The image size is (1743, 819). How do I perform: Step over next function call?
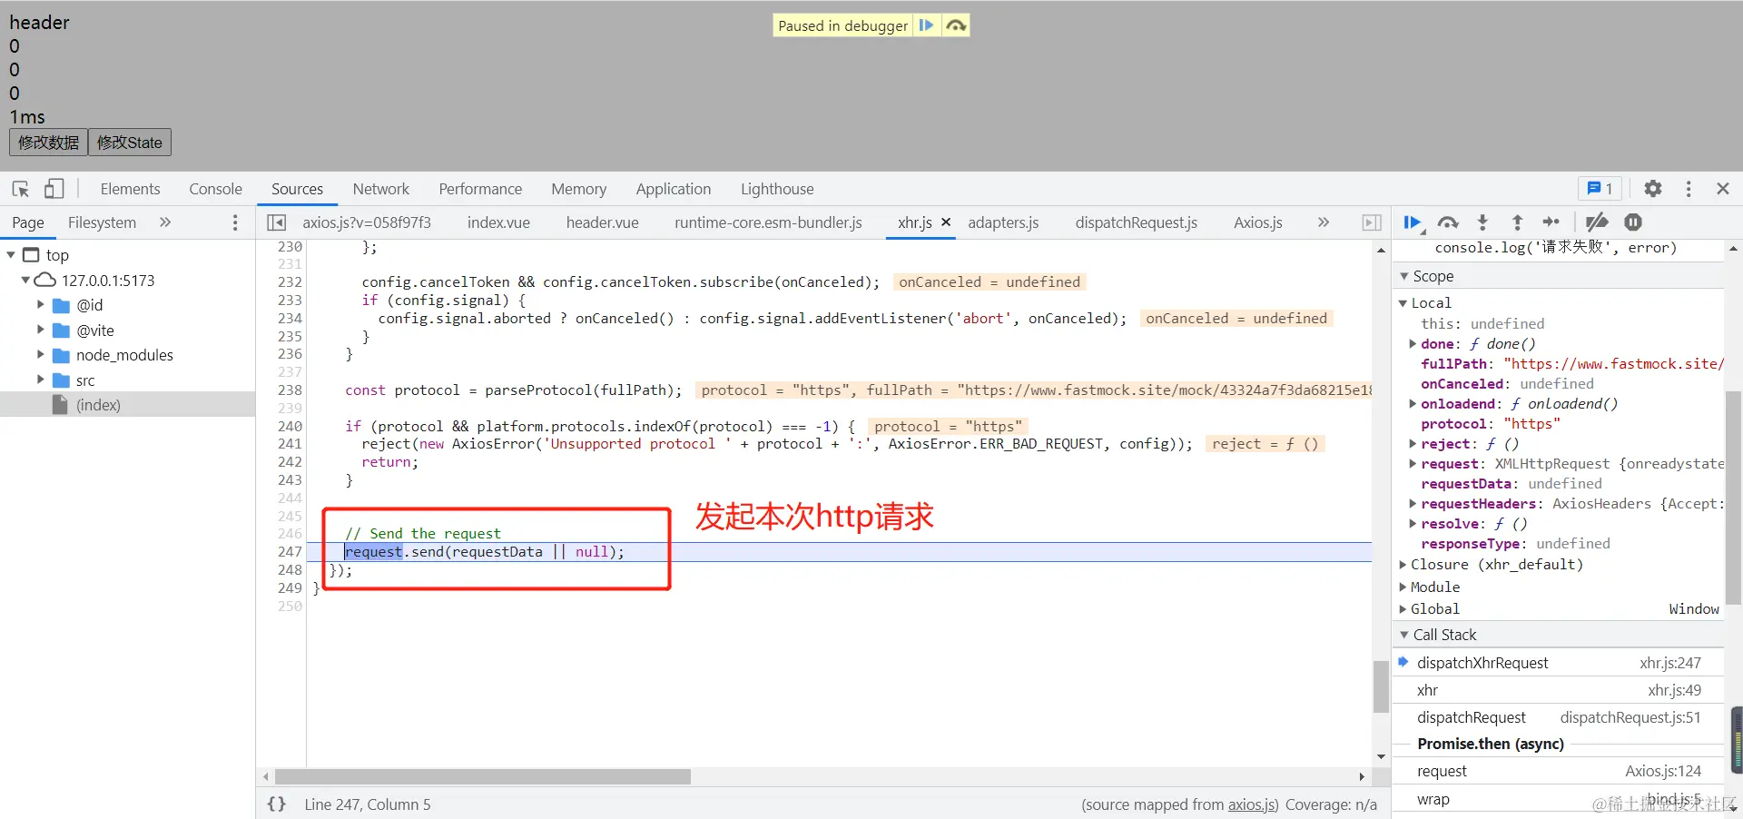pos(1448,222)
